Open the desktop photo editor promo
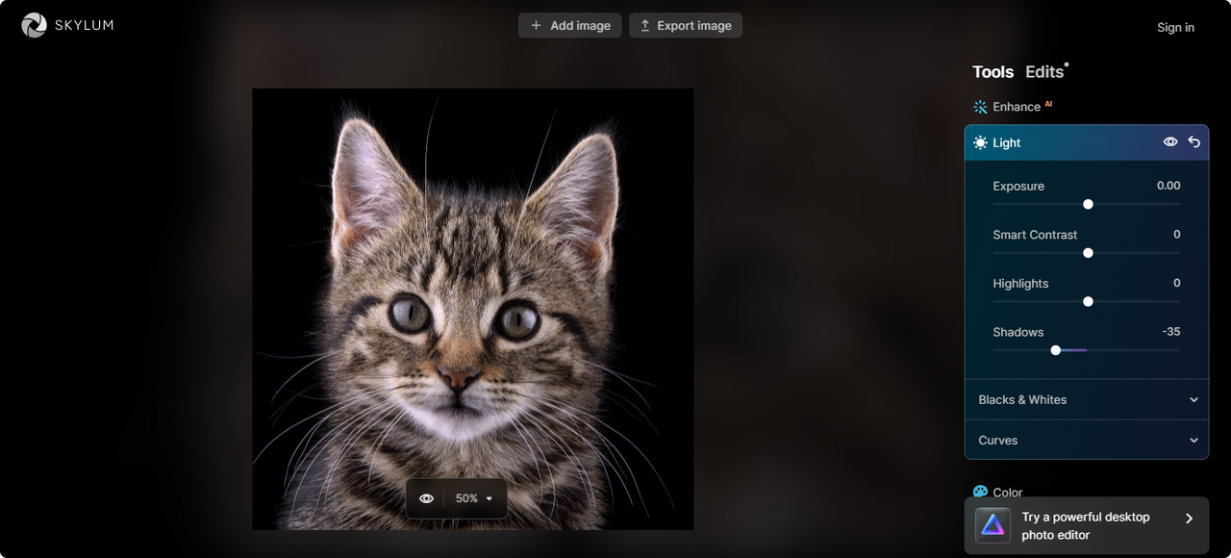The image size is (1231, 558). click(x=1087, y=525)
